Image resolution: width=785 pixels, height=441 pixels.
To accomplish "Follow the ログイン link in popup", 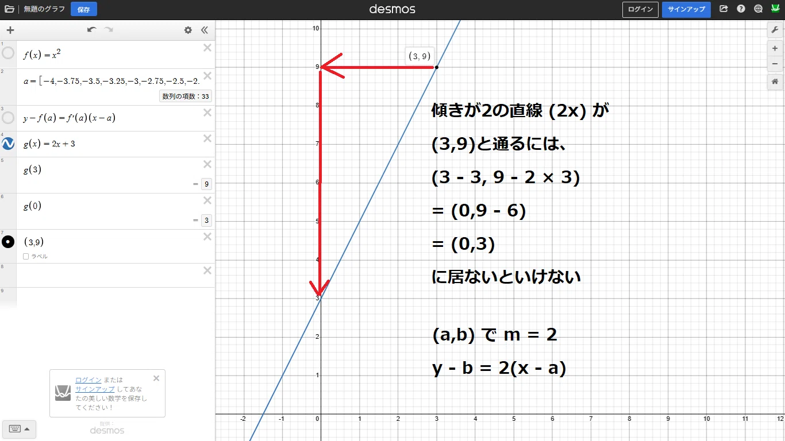I will click(88, 380).
